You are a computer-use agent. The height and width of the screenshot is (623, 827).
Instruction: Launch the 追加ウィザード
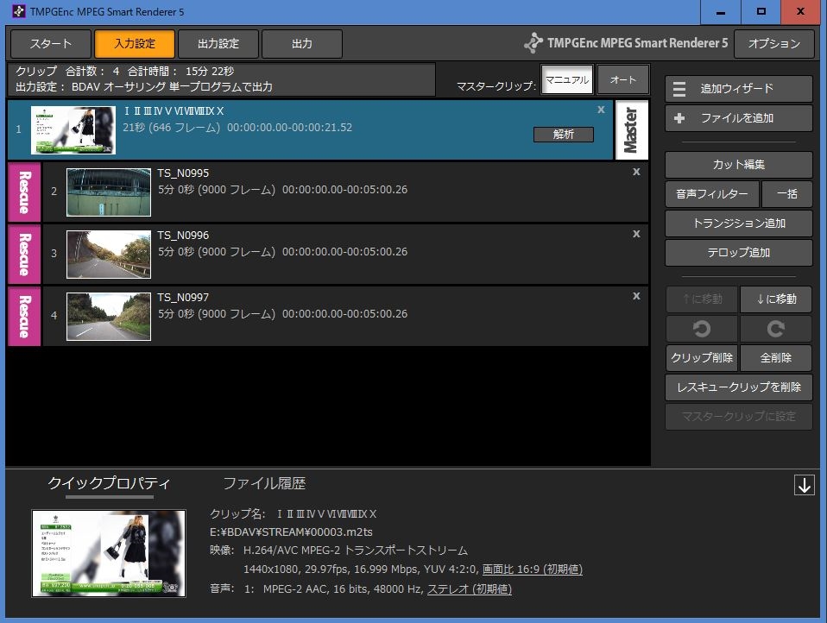click(x=738, y=89)
